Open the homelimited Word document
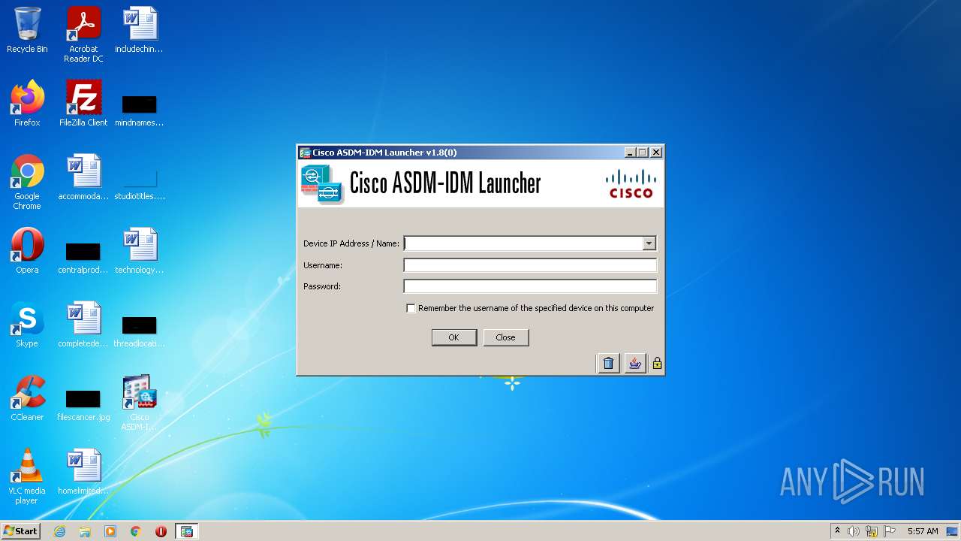Image resolution: width=961 pixels, height=541 pixels. (83, 472)
